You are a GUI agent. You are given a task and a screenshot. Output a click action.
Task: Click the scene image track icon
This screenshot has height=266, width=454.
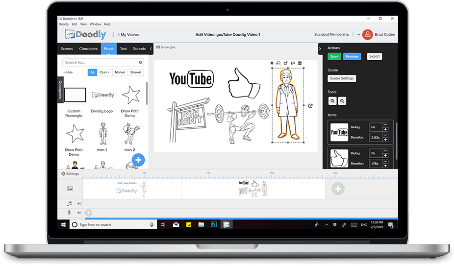pos(70,189)
